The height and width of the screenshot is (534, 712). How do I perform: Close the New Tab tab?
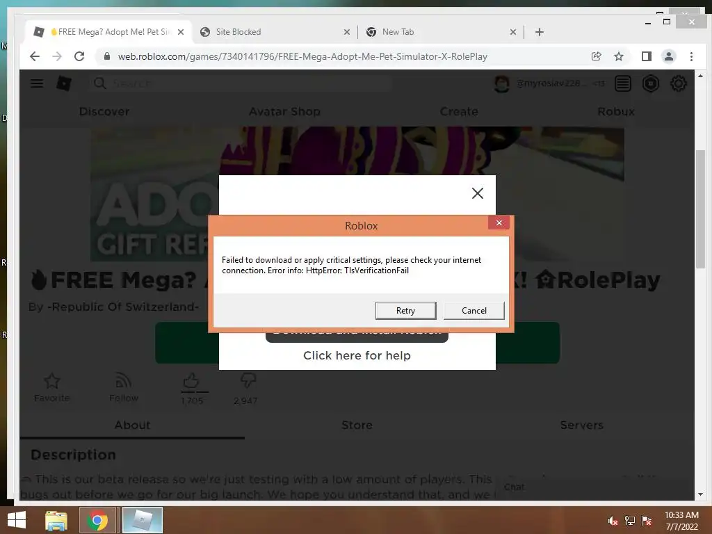click(x=513, y=32)
